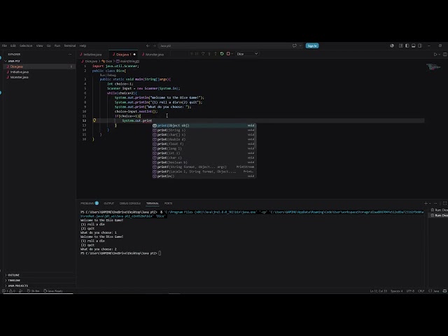Click the Debug CodeLens above main
Image resolution: width=448 pixels, height=336 pixels.
click(x=111, y=75)
